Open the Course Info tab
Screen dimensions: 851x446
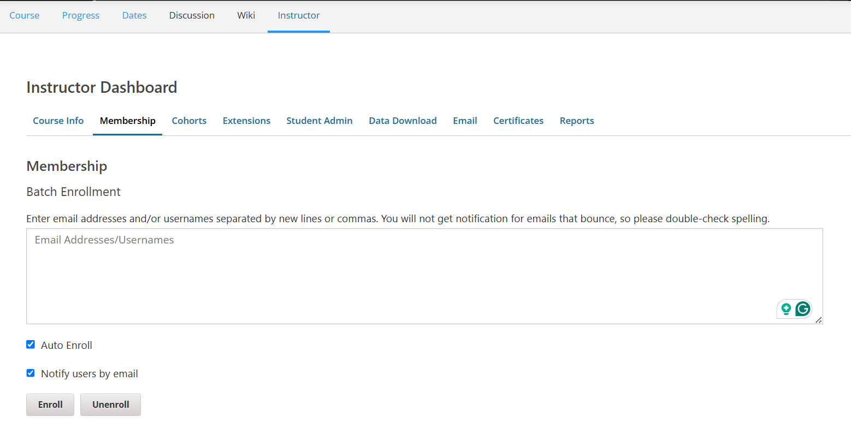click(x=58, y=121)
